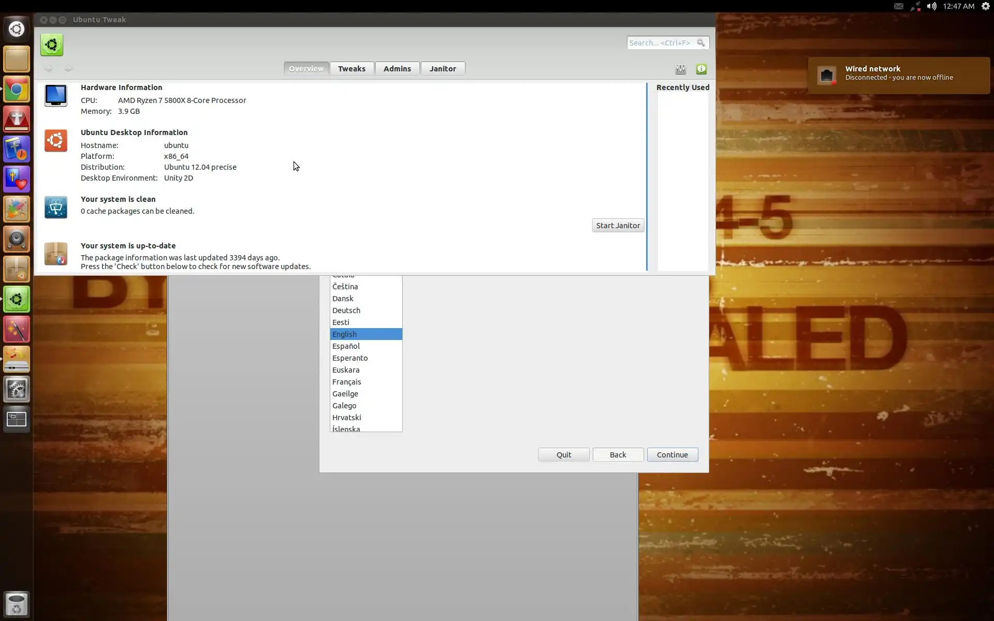
Task: Select Français in the language list
Action: pos(347,382)
